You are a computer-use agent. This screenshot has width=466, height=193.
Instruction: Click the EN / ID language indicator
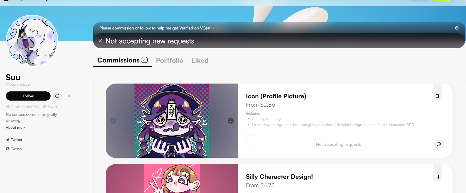[x=51, y=107]
